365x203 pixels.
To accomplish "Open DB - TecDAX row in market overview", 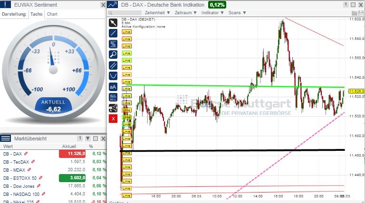I will pos(53,162).
